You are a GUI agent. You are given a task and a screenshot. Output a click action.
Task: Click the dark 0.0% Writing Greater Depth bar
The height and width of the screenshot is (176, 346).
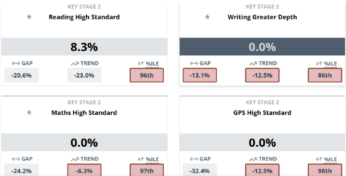point(262,46)
